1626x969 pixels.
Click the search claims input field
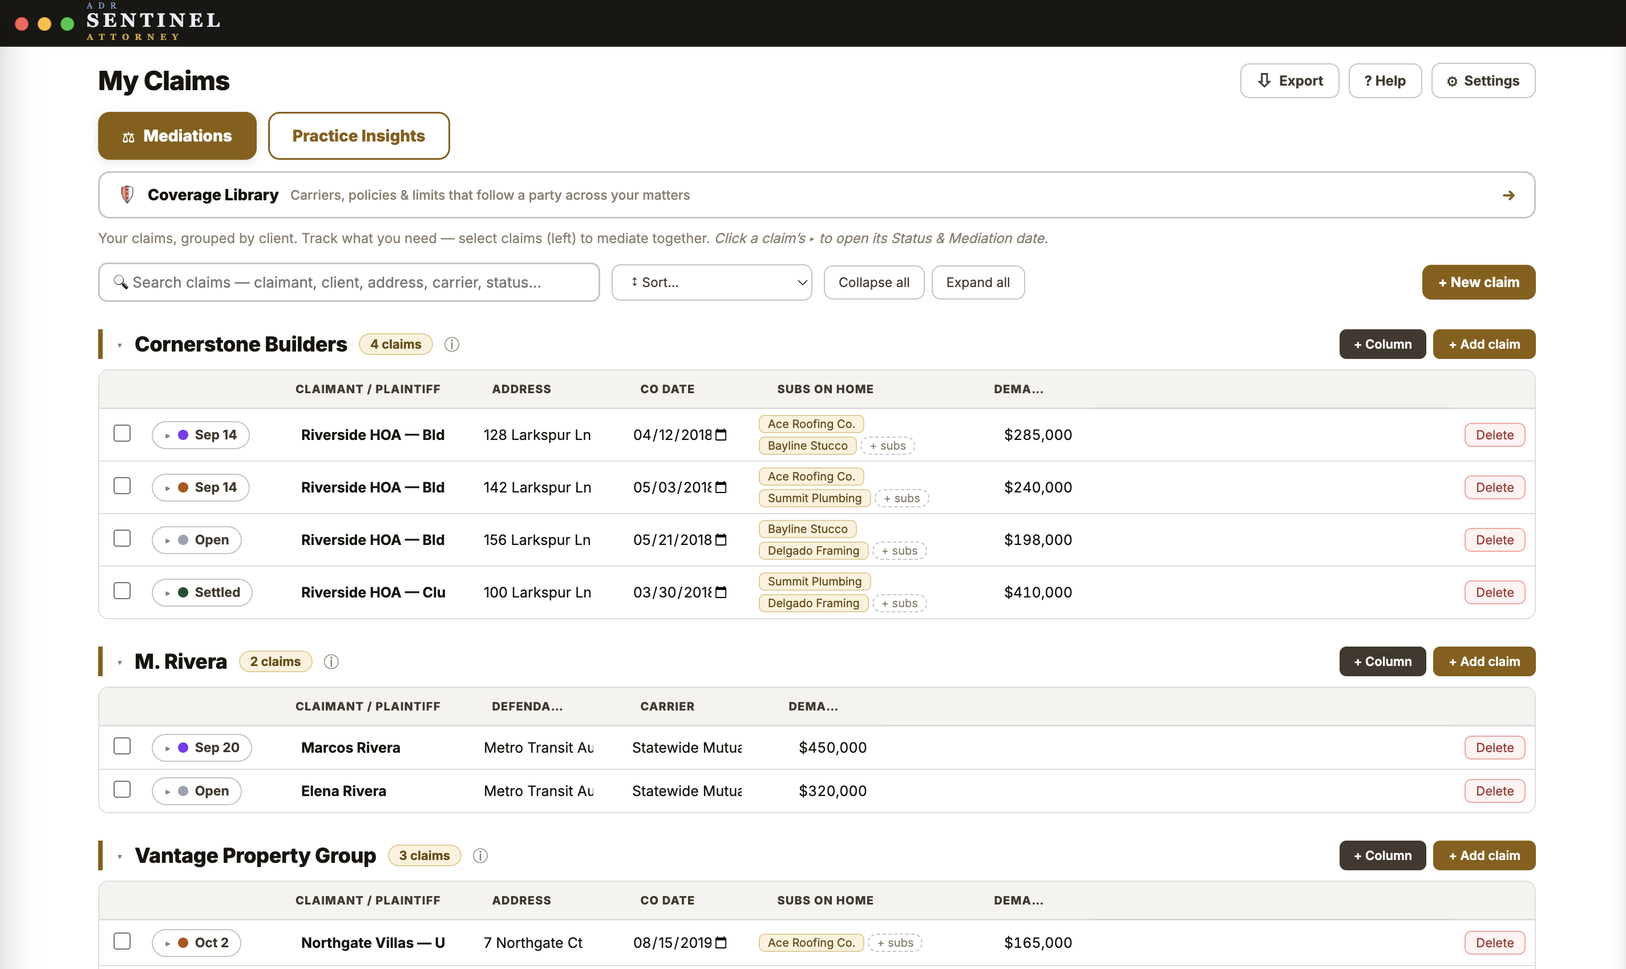click(x=349, y=282)
